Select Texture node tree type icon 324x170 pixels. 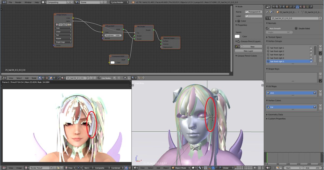[47, 78]
